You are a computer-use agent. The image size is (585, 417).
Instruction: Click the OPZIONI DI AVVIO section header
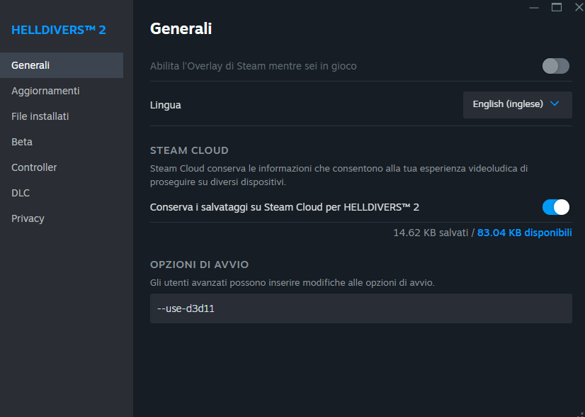[x=199, y=265]
